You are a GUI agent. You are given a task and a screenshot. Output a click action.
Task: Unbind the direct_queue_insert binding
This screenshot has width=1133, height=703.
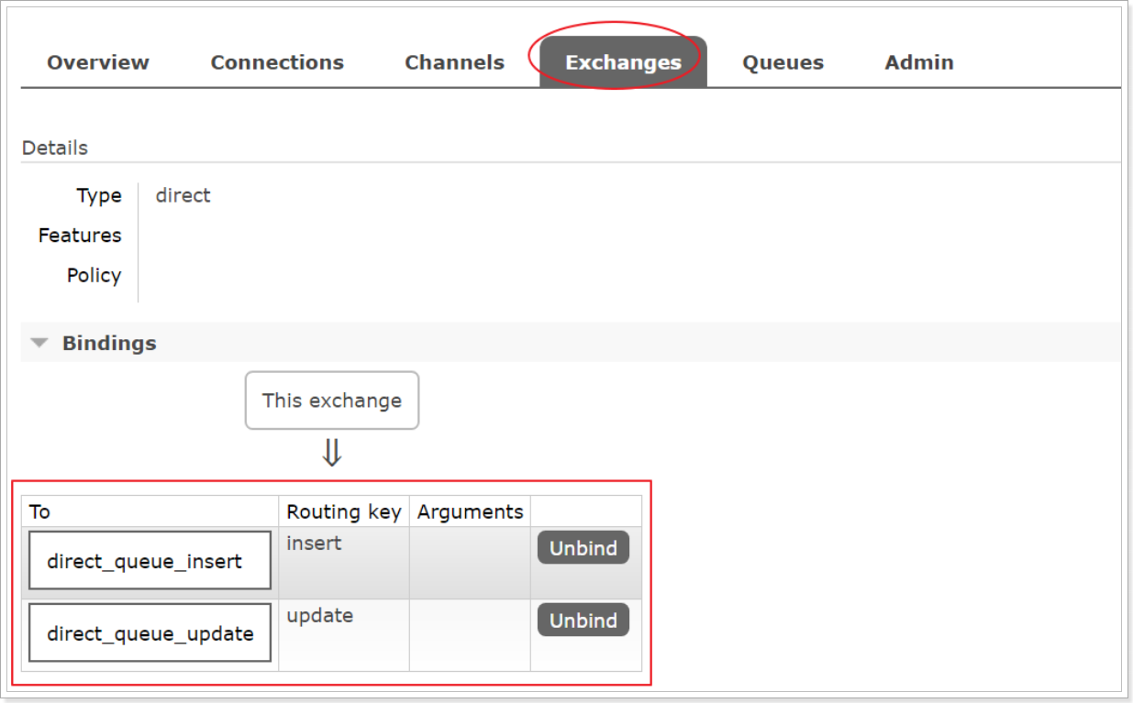[x=583, y=548]
